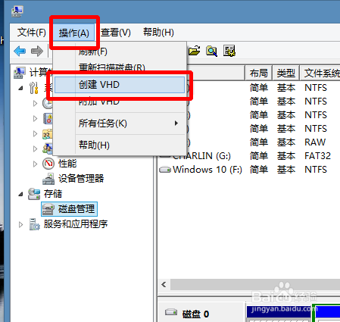Open 所有任务(K) submenu entry
The image size is (340, 322).
click(x=120, y=123)
